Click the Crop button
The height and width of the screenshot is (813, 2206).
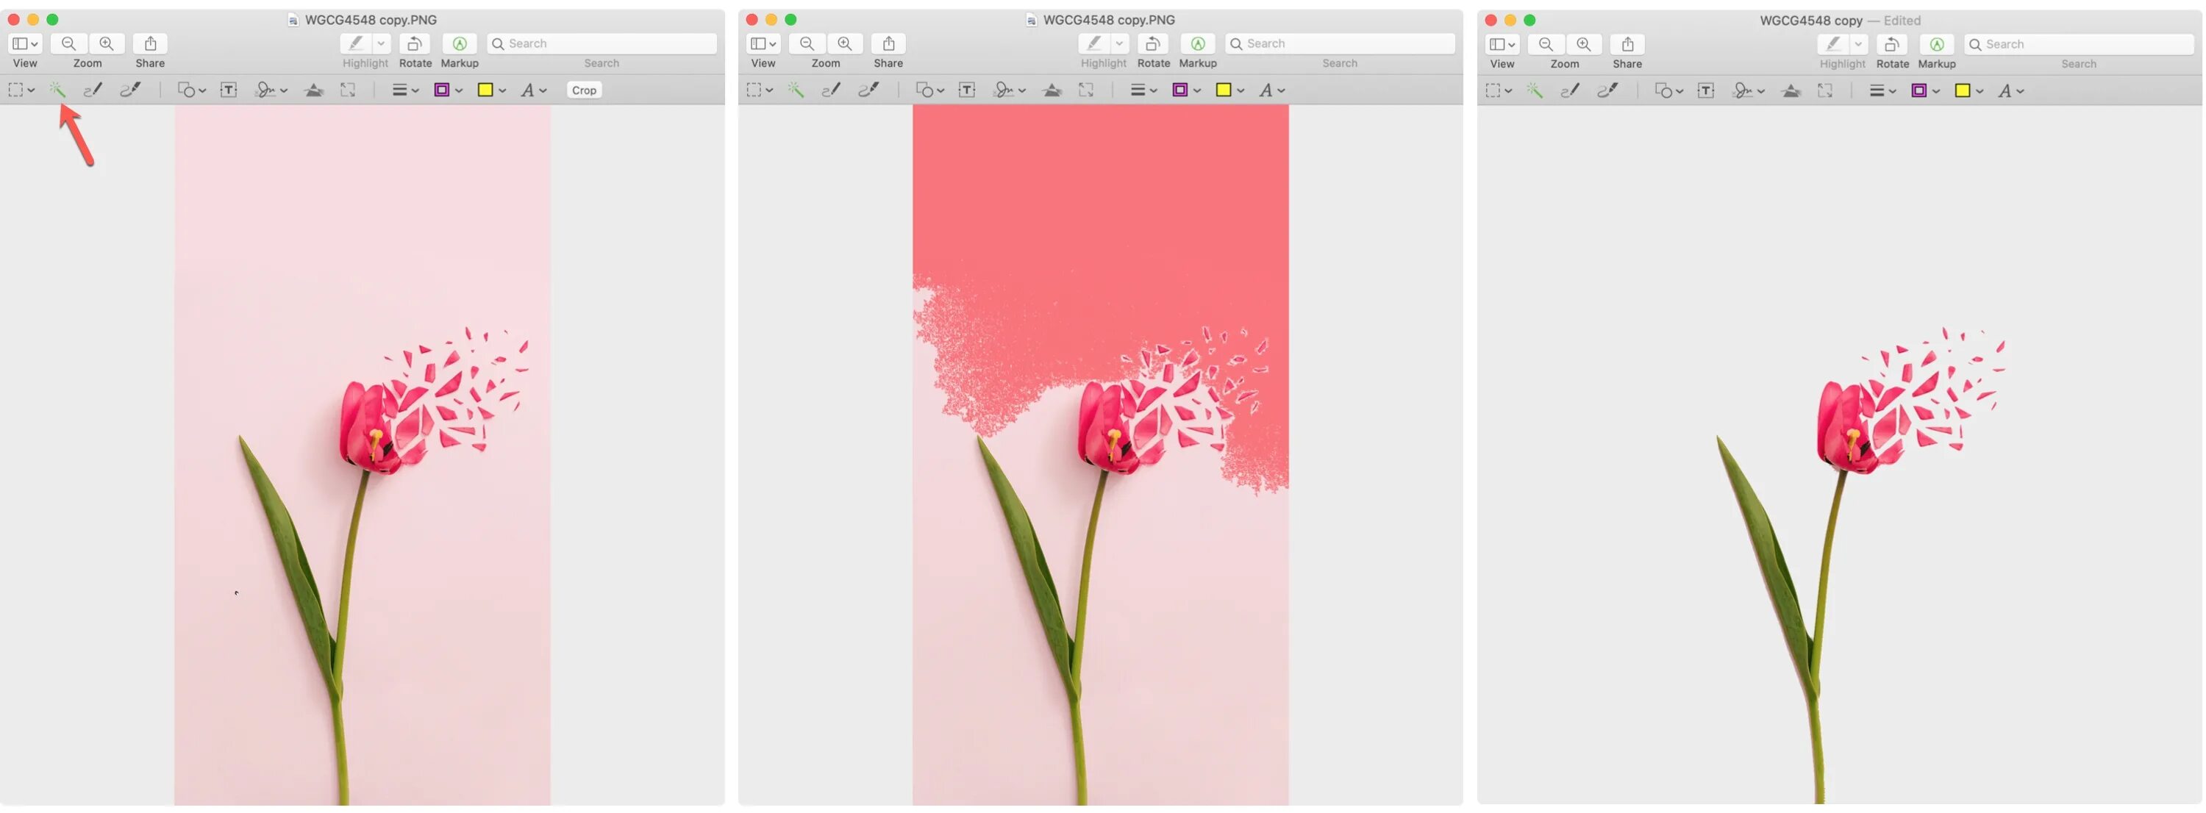[584, 90]
